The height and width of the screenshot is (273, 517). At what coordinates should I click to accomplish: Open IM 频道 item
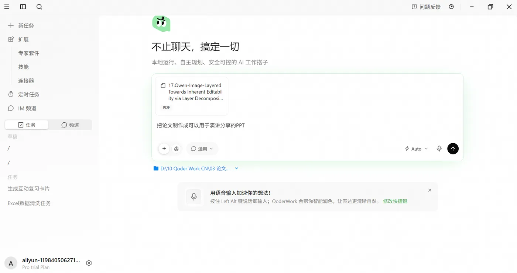22,108
